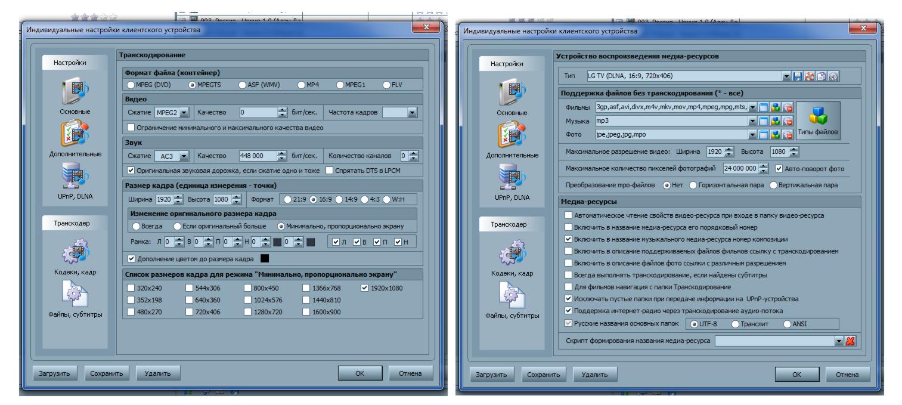Expand the Частота кадров dropdown

pyautogui.click(x=411, y=112)
